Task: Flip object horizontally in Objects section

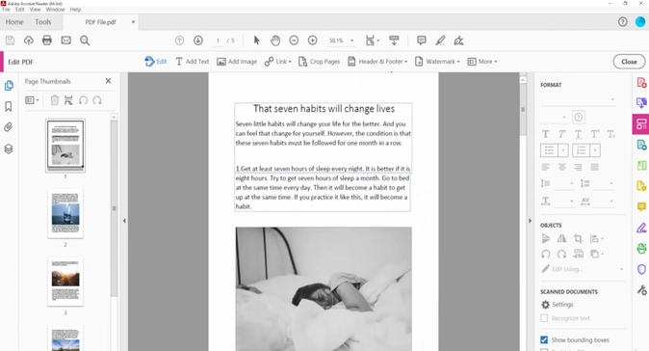Action: click(x=561, y=239)
